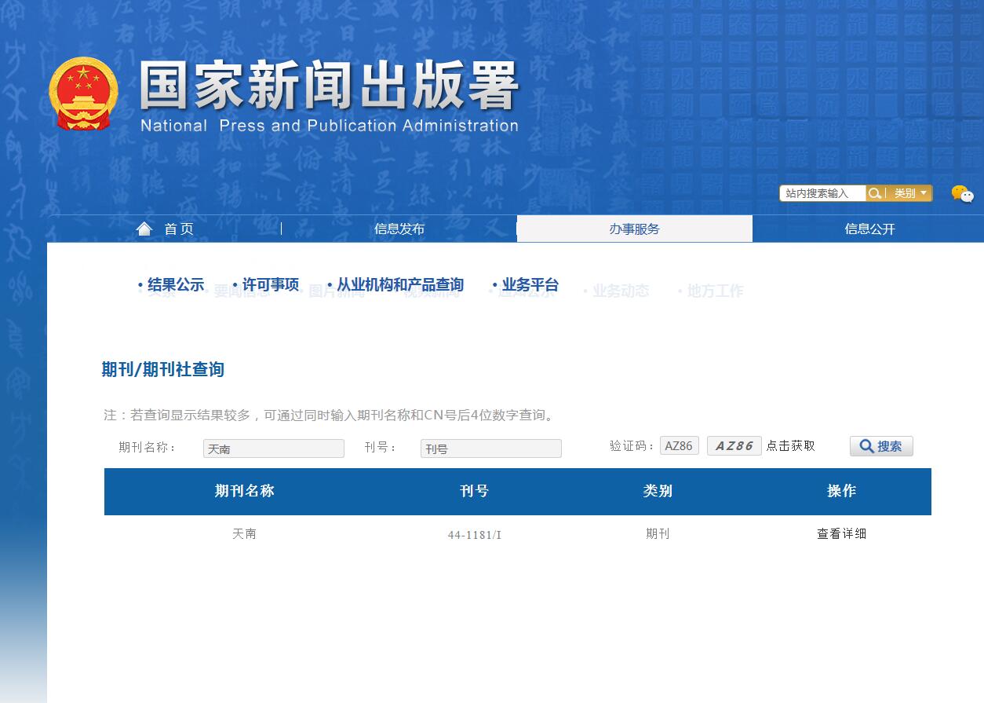
Task: Visit the 业务平台 link
Action: 527,285
